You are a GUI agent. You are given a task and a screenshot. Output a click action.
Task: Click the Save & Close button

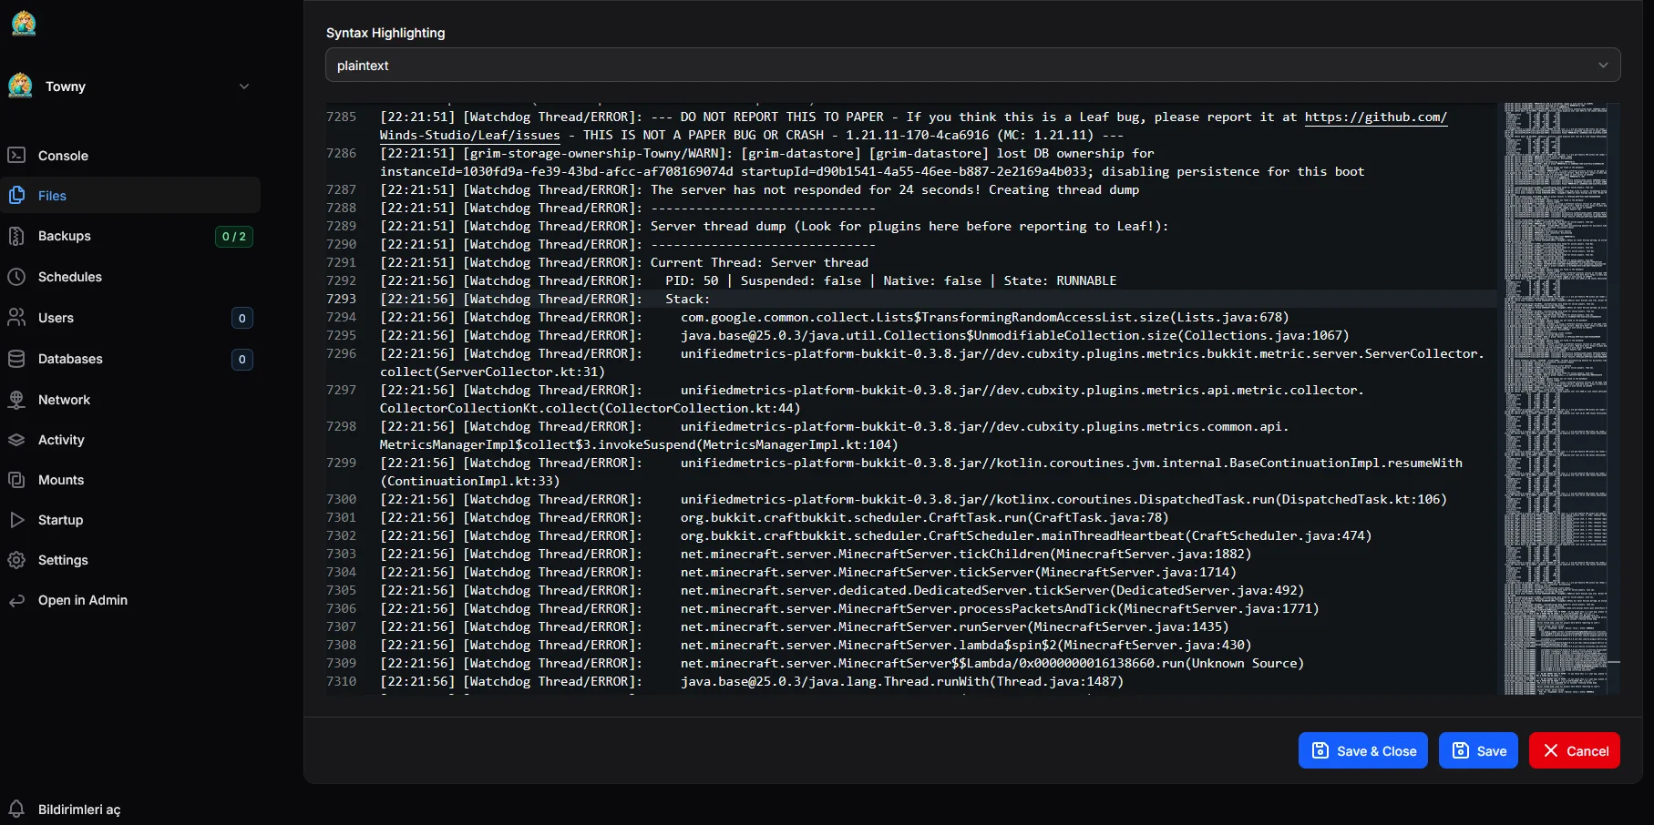tap(1362, 750)
